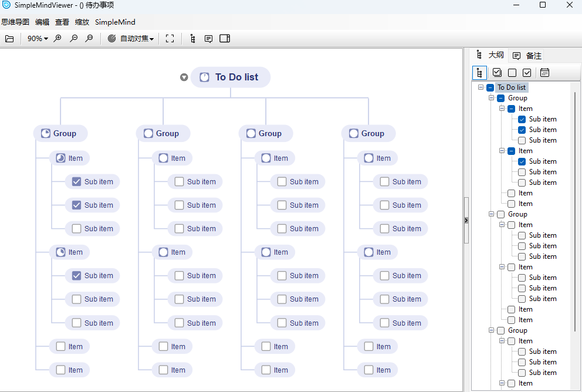Click the zoom out magnifier icon
The width and height of the screenshot is (582, 392).
(x=73, y=39)
